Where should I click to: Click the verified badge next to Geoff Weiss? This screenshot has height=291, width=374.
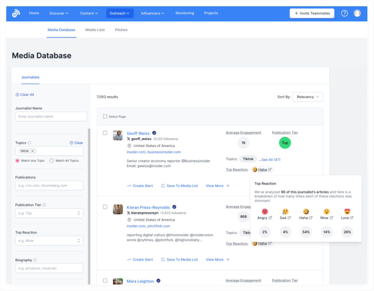154,133
